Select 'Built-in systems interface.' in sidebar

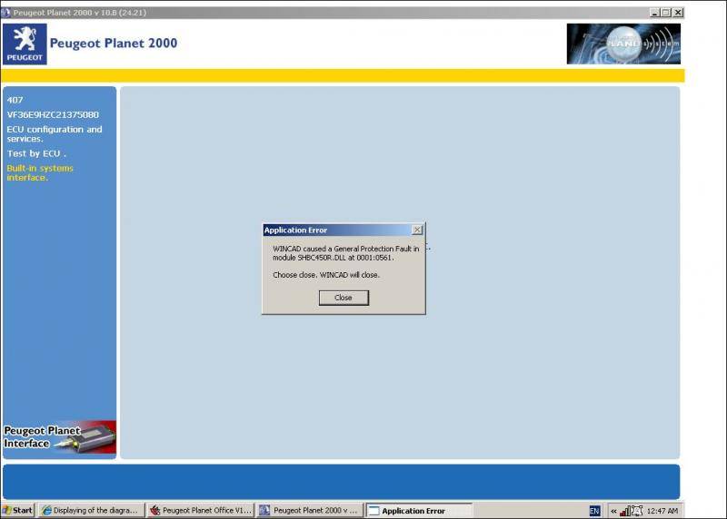(x=40, y=172)
